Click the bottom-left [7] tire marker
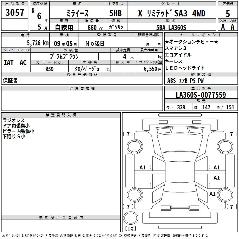Image resolution: width=239 pixels, height=239 pixels. pos(128,207)
